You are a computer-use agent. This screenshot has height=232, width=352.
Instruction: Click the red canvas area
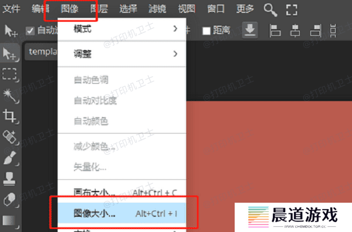[x=269, y=152]
